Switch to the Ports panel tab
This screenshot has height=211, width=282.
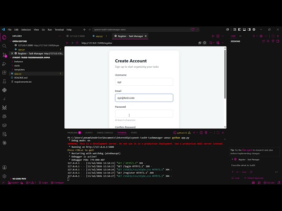[134, 133]
